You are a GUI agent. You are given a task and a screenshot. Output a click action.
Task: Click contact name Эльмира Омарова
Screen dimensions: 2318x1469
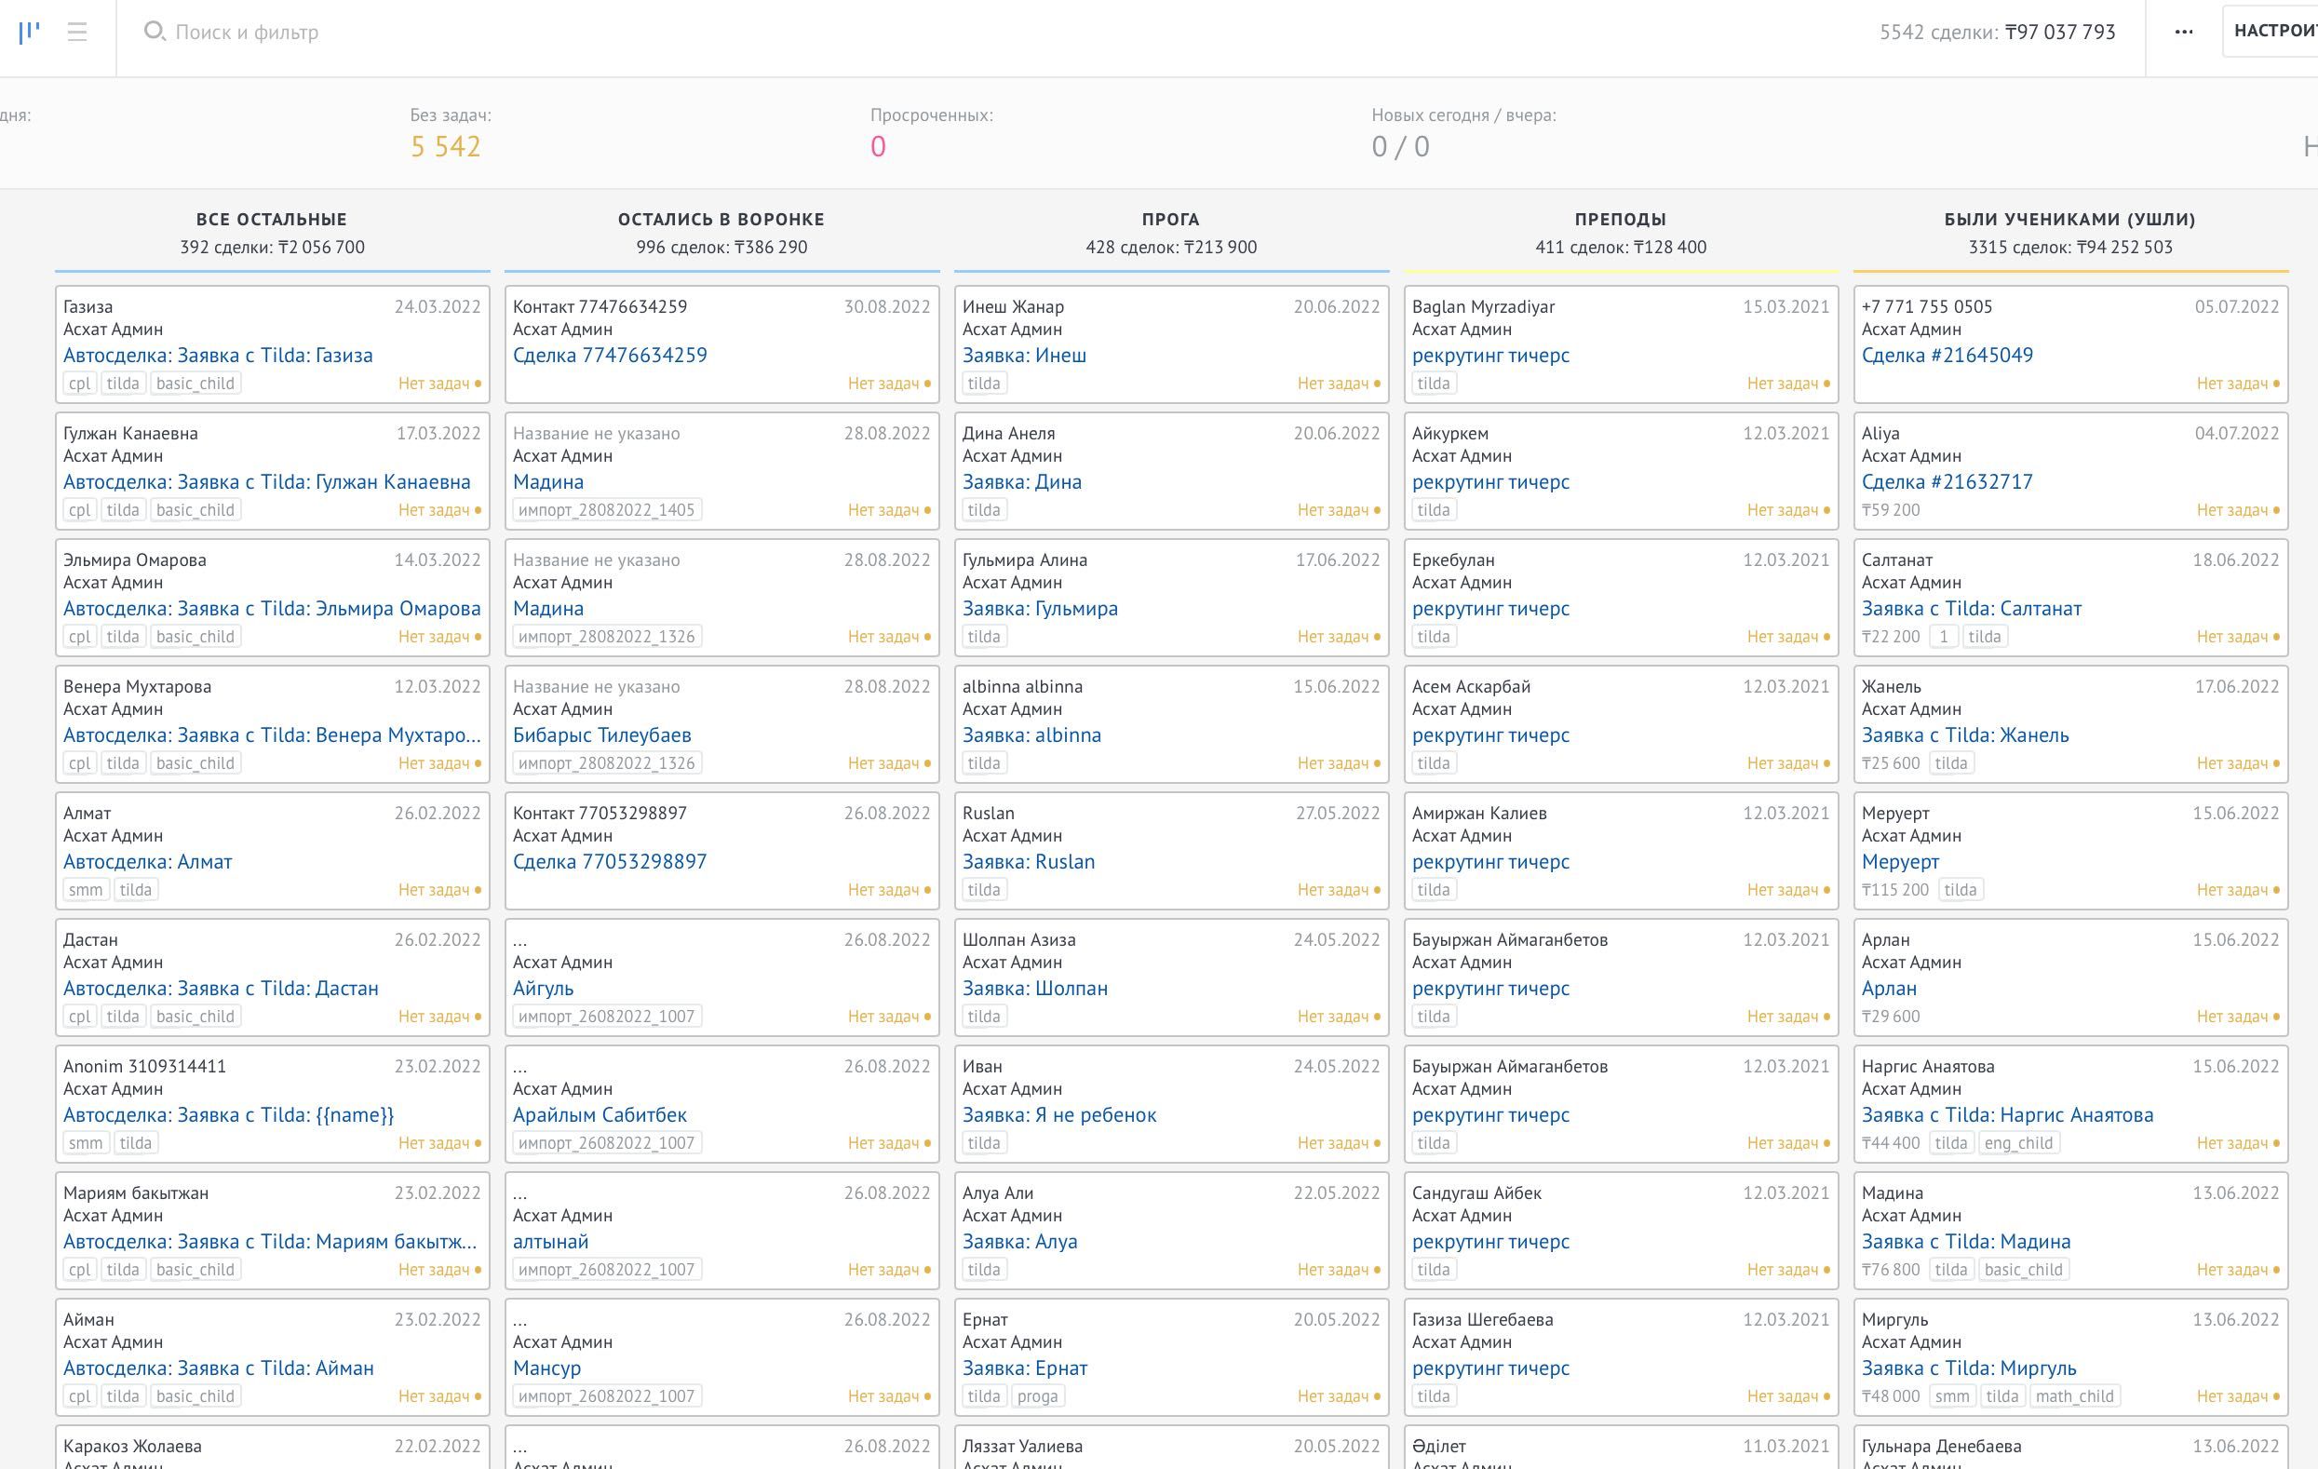coord(135,560)
